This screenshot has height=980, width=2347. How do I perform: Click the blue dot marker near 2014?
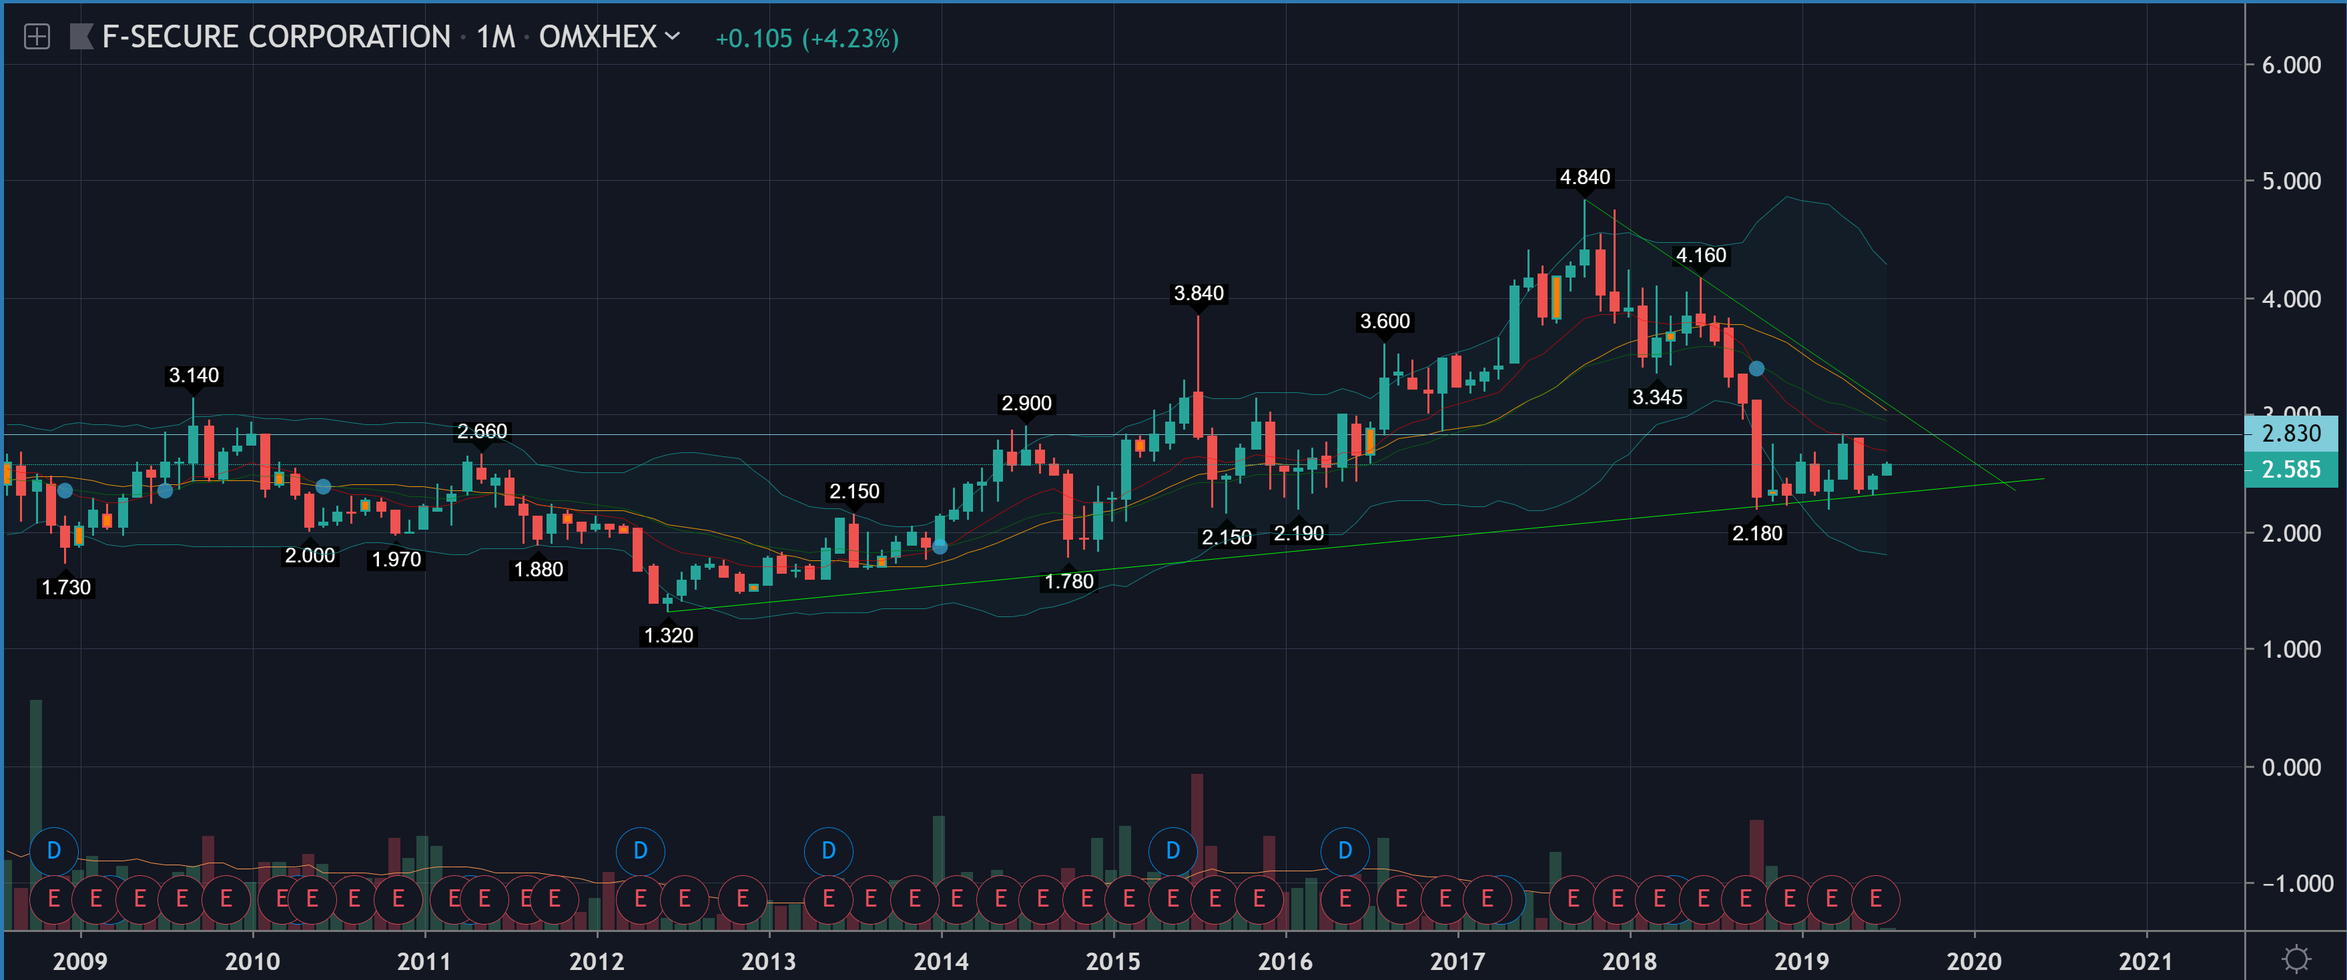940,546
